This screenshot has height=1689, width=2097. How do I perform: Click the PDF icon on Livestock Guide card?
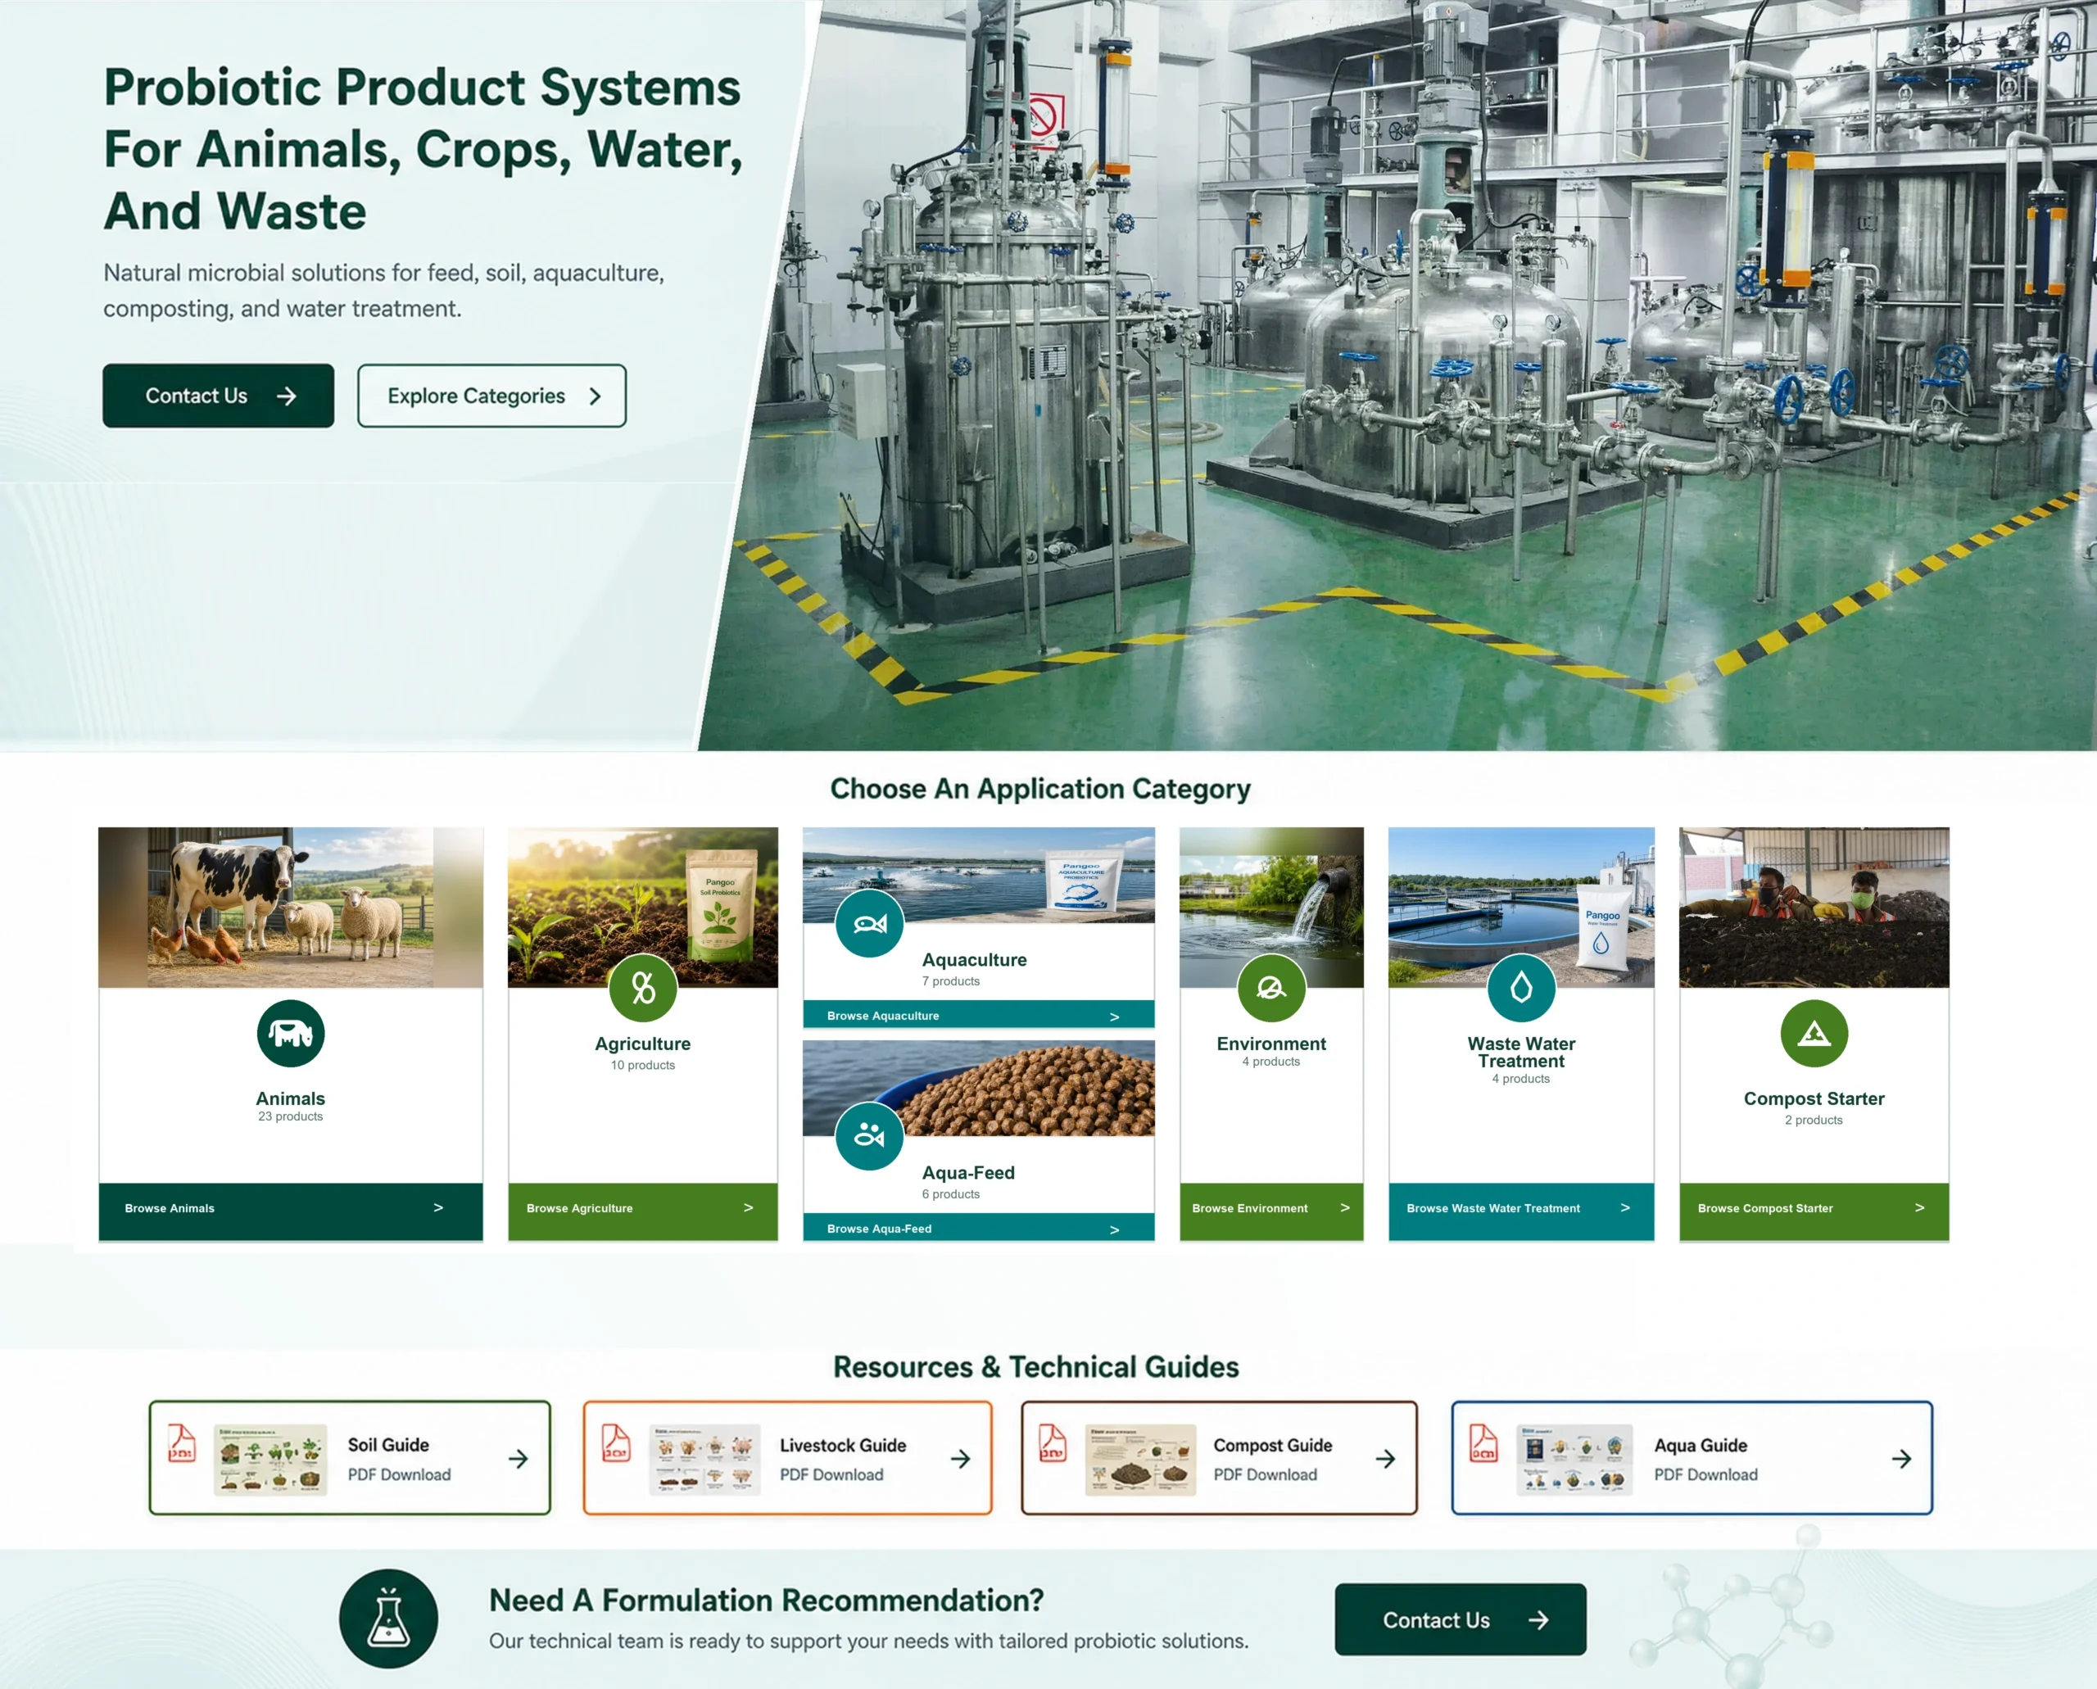click(616, 1442)
